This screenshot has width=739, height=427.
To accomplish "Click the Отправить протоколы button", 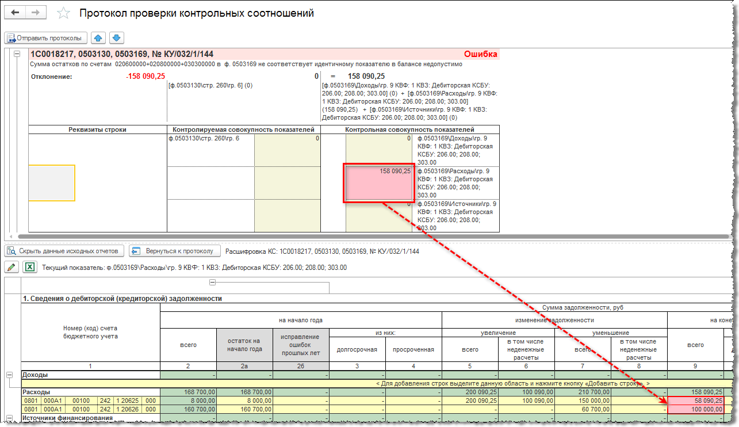I will 45,38.
